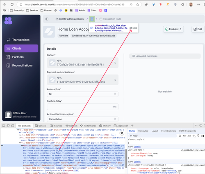Switch to the DOM Breakpoints pane
The image size is (205, 174).
[x=187, y=131]
